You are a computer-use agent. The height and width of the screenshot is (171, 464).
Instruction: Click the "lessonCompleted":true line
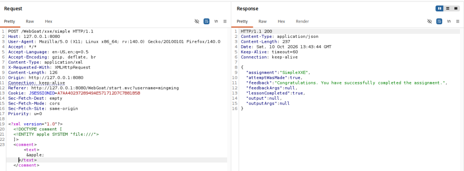(x=275, y=93)
